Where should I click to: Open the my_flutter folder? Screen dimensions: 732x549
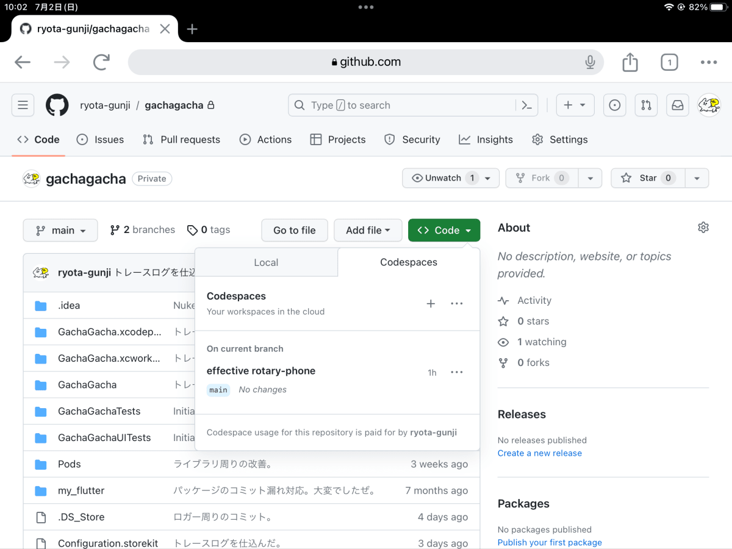click(81, 490)
